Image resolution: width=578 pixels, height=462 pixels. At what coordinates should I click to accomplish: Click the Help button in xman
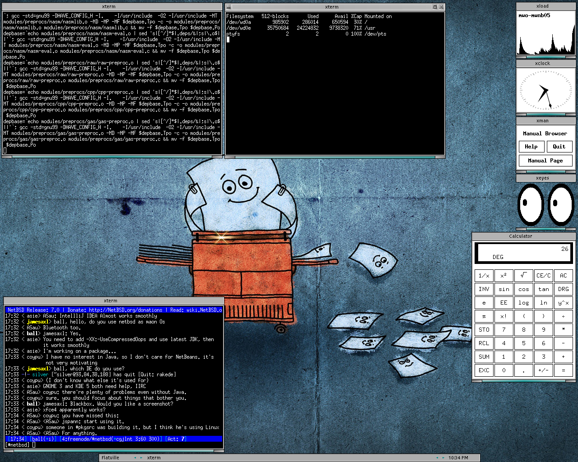[531, 147]
